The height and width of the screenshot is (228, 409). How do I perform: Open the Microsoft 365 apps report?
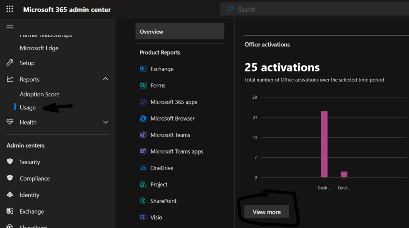click(x=174, y=102)
